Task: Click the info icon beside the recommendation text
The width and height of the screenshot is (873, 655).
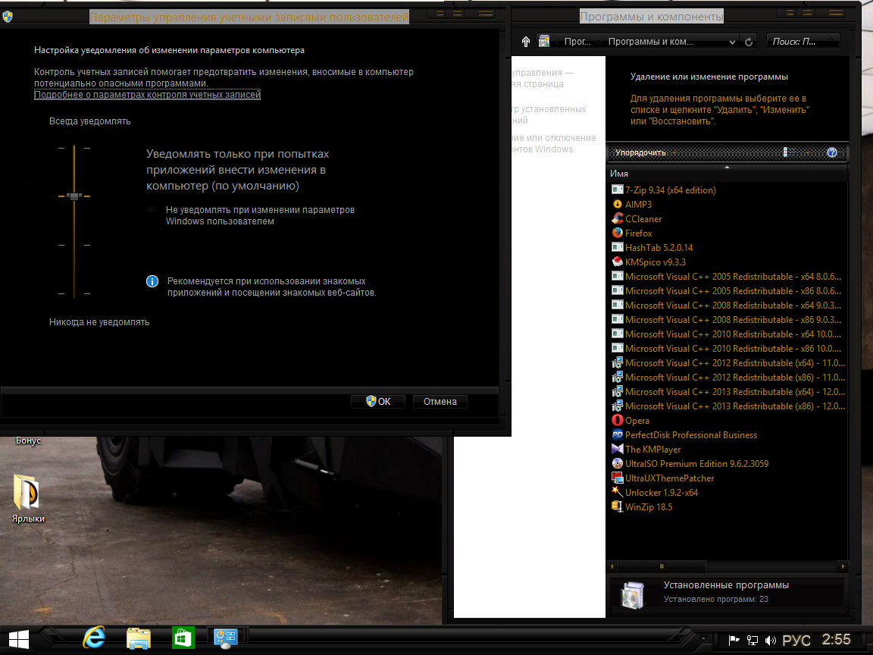Action: coord(152,281)
